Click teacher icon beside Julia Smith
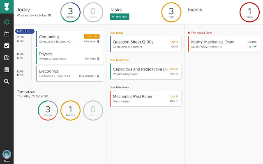 tap(98, 41)
